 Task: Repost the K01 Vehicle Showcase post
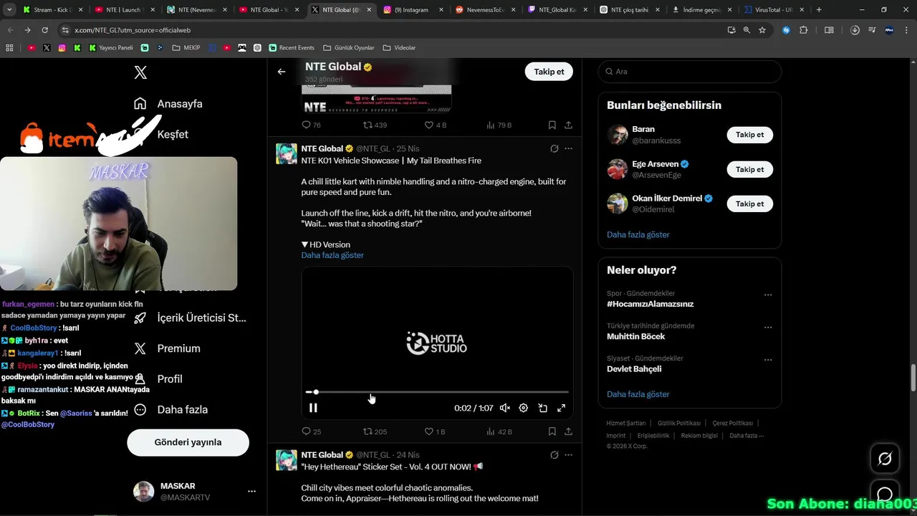(x=375, y=431)
